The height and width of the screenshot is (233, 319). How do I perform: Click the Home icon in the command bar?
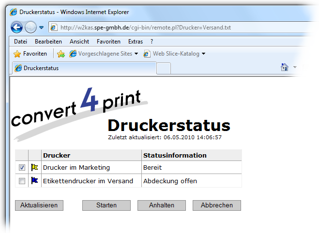tap(285, 67)
